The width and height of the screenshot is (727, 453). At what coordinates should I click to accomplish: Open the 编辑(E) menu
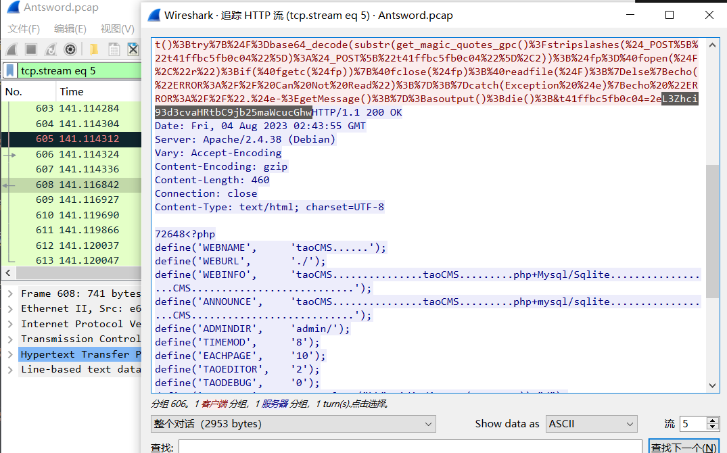[70, 28]
